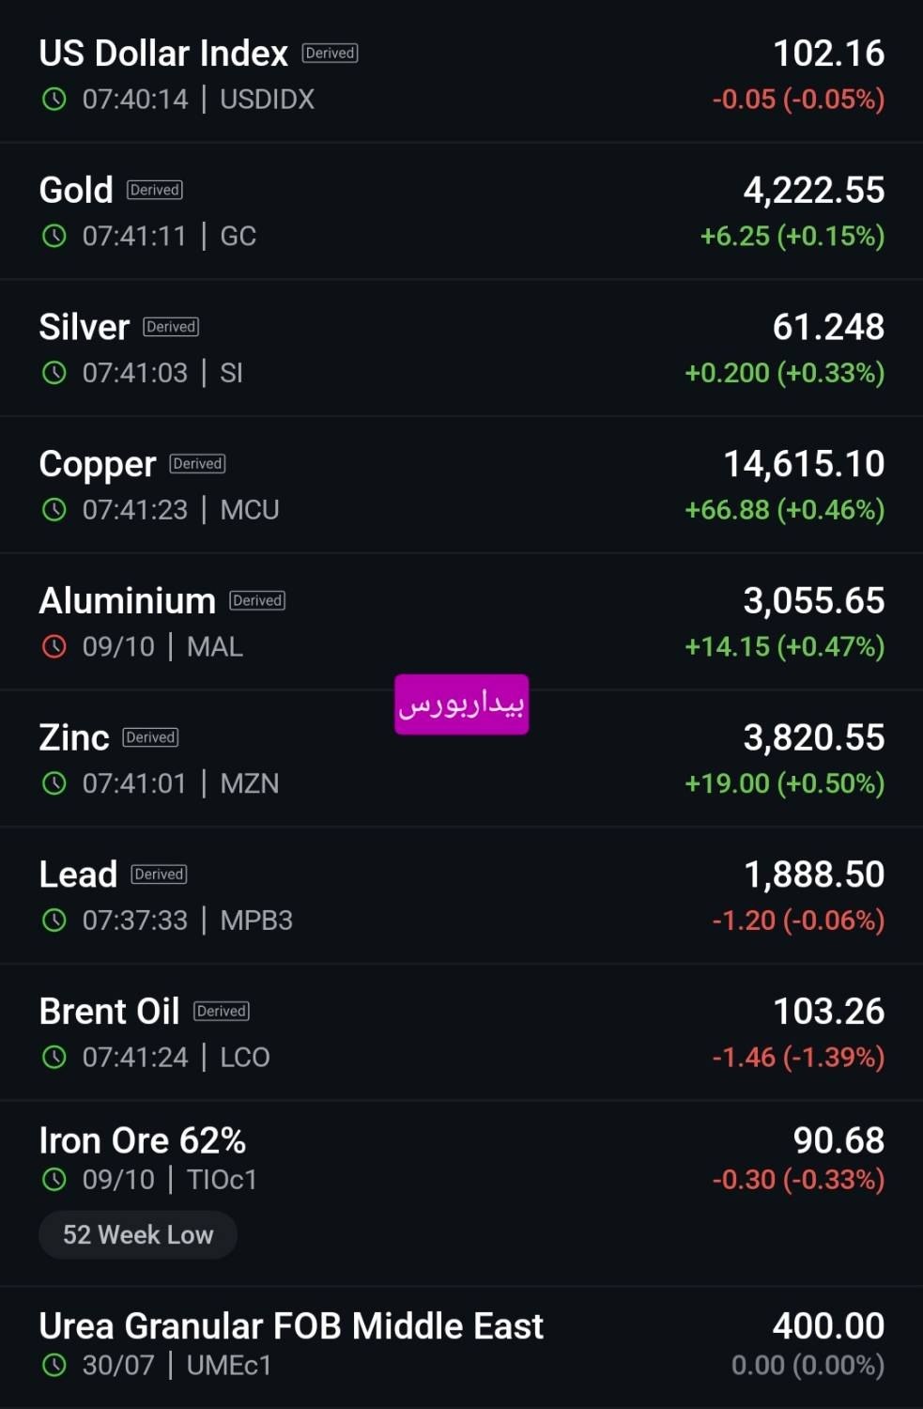Open Urea Granular FOB Middle East

[461, 1345]
